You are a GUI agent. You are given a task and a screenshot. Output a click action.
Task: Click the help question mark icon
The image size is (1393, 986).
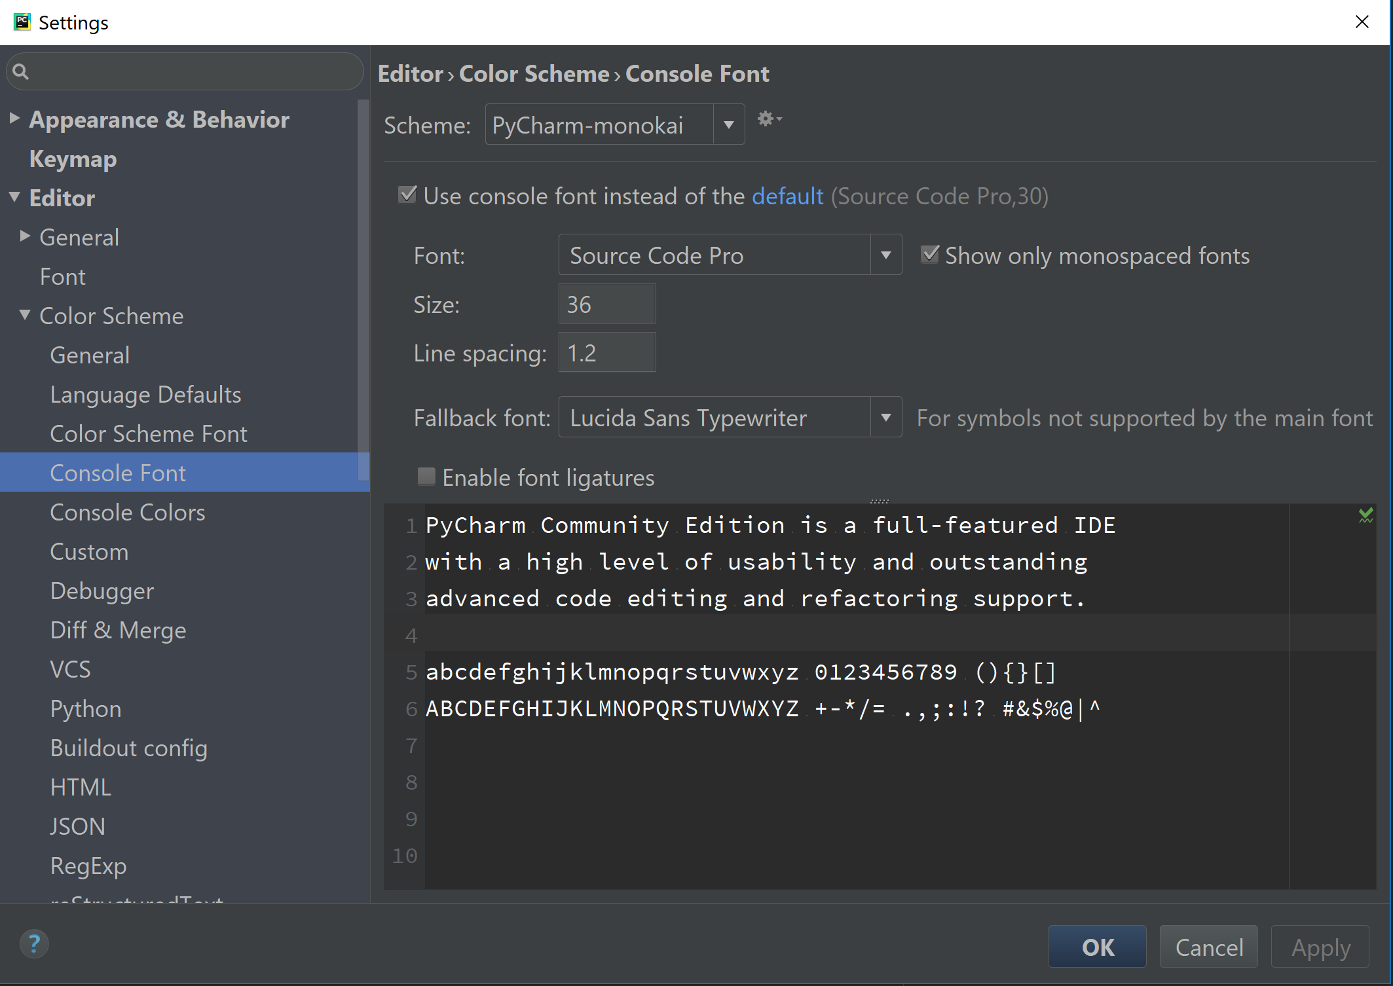point(34,944)
